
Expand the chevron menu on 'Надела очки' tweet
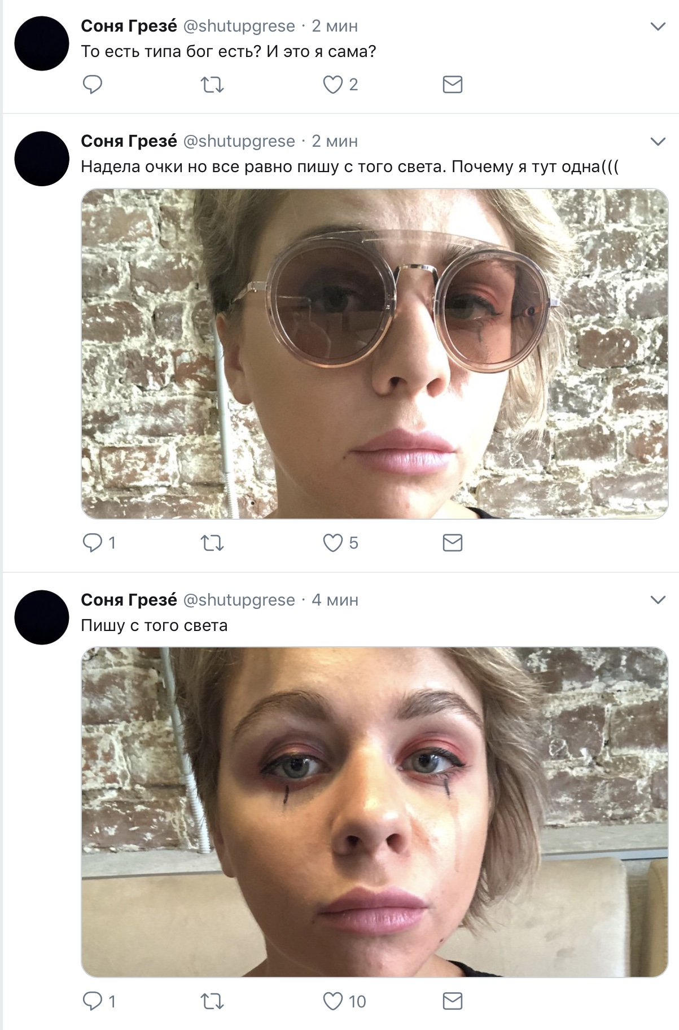tap(658, 141)
